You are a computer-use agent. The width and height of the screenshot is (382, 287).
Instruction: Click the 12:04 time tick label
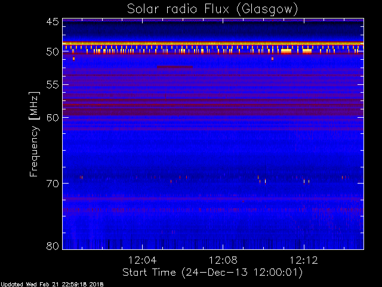tap(142, 260)
